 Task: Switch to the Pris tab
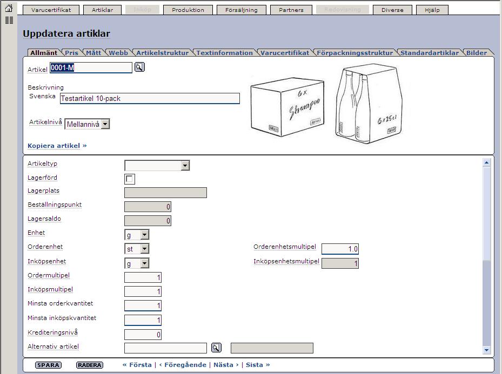(72, 53)
